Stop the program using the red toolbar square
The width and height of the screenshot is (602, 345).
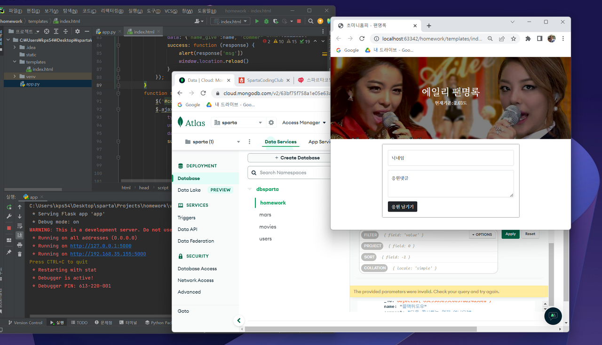click(299, 21)
